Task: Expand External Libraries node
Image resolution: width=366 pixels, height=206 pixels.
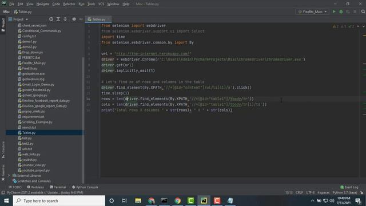Action: click(9, 176)
